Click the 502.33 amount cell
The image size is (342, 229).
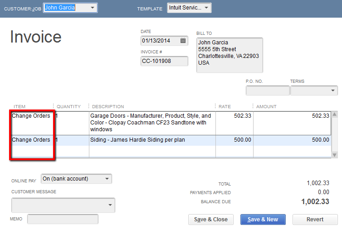pos(292,123)
